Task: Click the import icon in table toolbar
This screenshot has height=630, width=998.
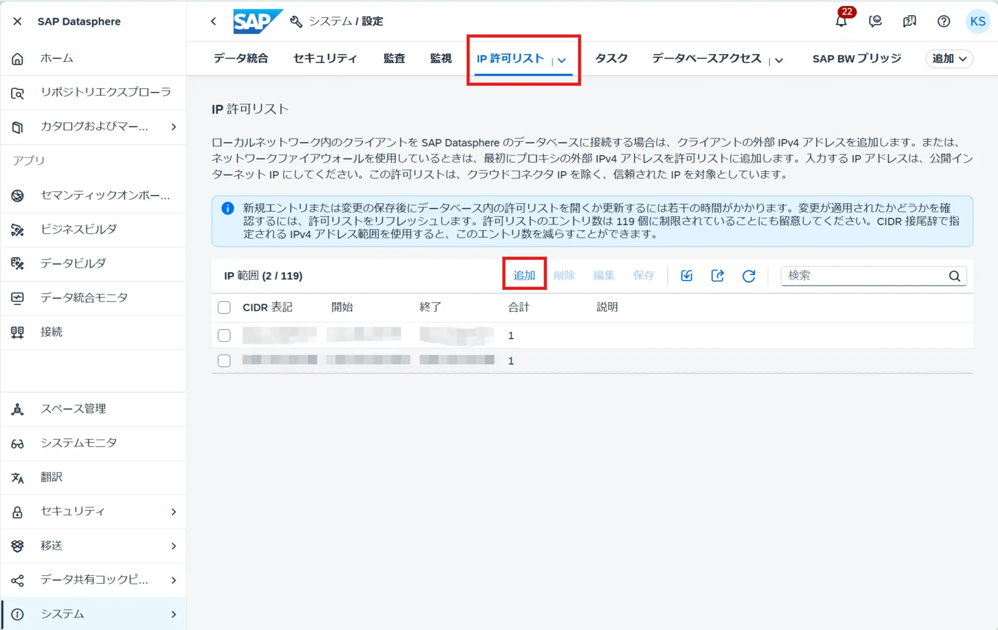Action: pos(686,276)
